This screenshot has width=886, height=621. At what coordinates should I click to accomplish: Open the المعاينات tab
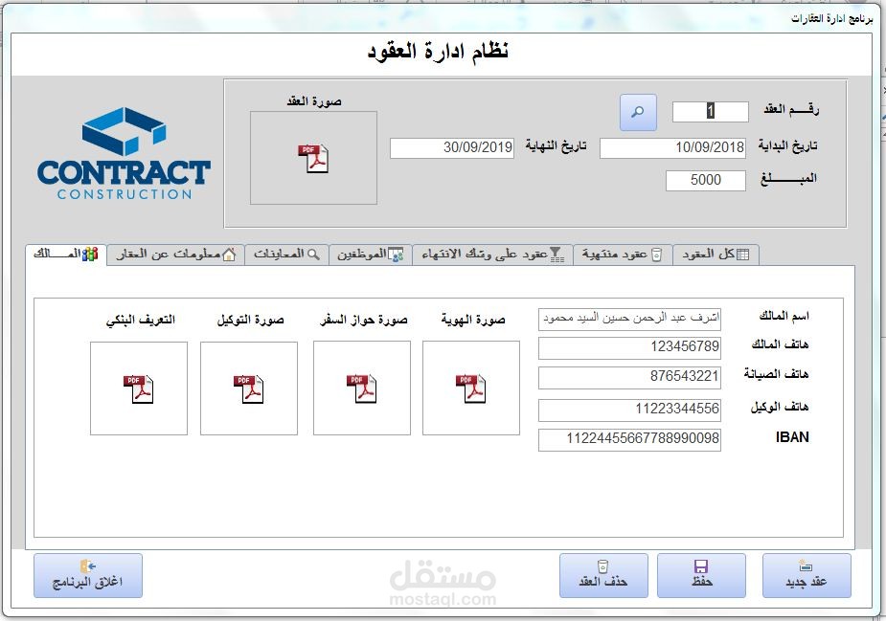287,253
